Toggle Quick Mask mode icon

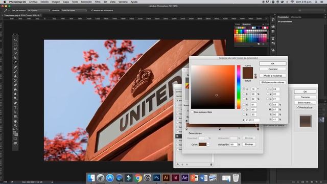point(15,139)
